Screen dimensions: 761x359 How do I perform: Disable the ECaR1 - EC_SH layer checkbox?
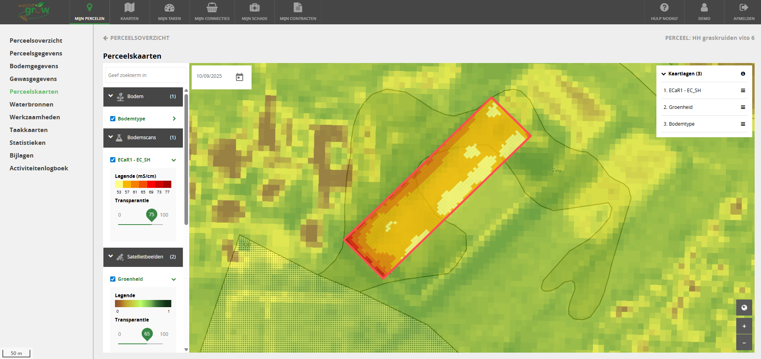(x=113, y=160)
